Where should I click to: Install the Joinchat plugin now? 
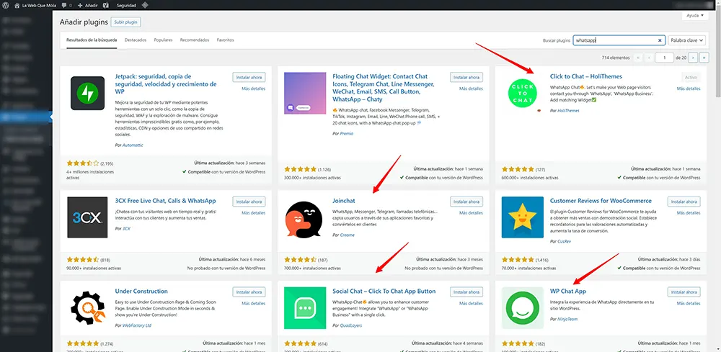466,202
